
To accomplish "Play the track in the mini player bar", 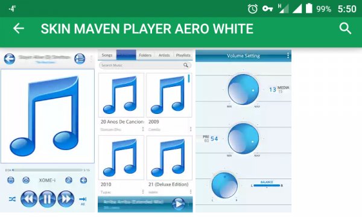I will 179,204.
